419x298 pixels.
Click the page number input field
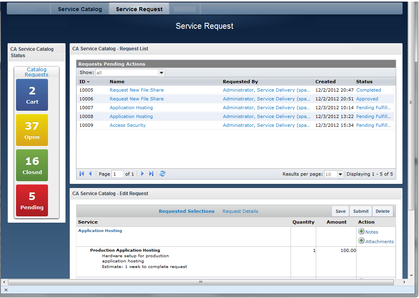[x=118, y=174]
